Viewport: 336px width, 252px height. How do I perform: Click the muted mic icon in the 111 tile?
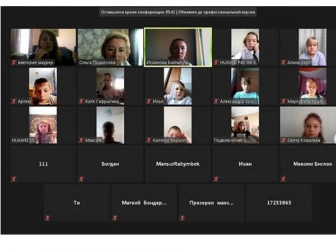click(13, 179)
